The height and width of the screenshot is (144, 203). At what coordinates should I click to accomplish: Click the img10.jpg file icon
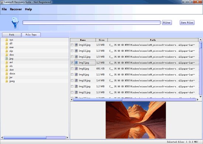pos(76,45)
